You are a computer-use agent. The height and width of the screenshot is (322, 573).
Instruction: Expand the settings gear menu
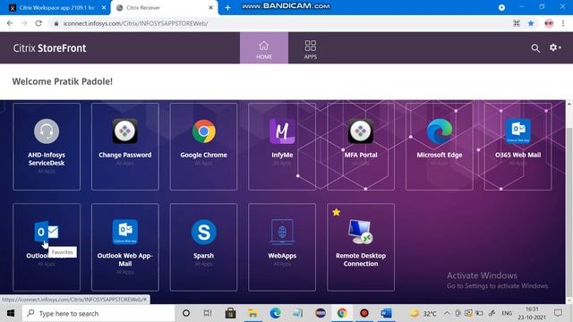[x=555, y=47]
